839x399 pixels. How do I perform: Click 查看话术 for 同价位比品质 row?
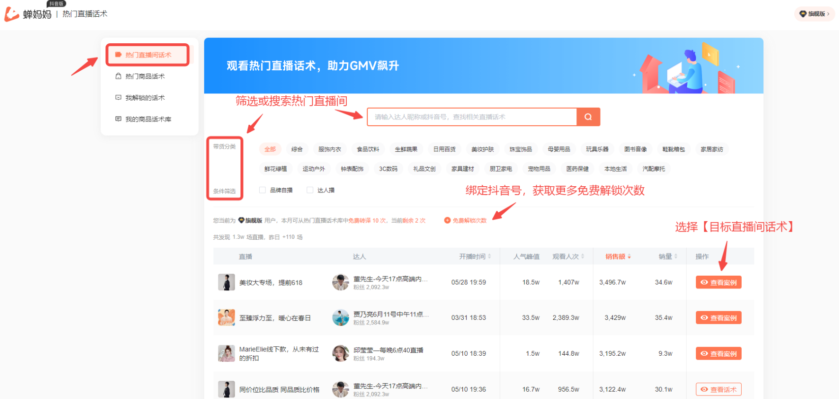click(719, 389)
